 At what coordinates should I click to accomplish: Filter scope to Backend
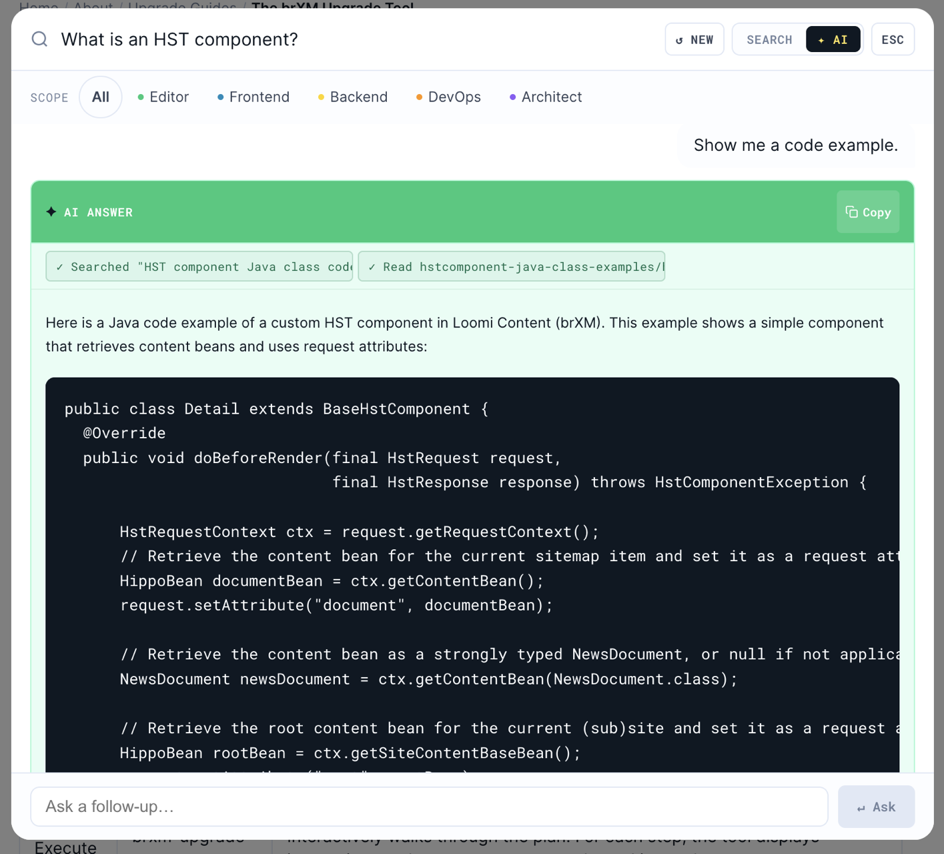[353, 97]
